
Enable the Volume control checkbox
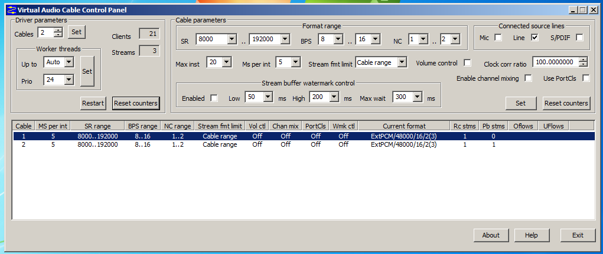pos(468,62)
